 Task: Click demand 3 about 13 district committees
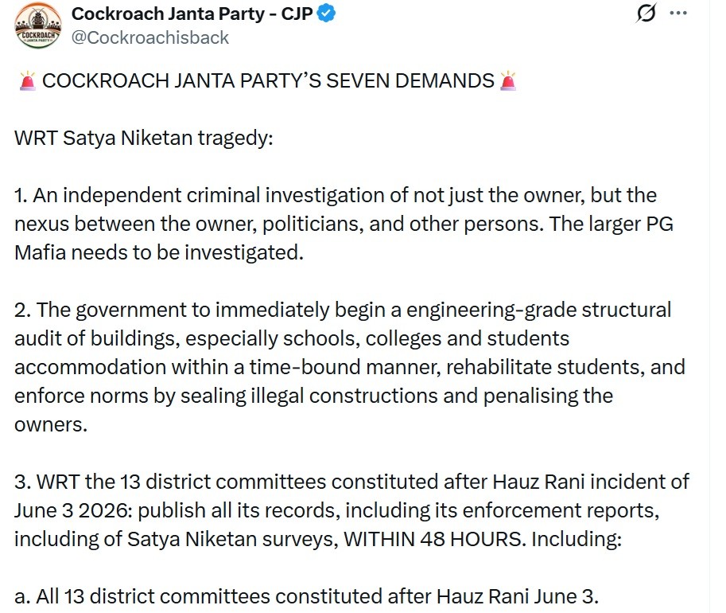[352, 510]
